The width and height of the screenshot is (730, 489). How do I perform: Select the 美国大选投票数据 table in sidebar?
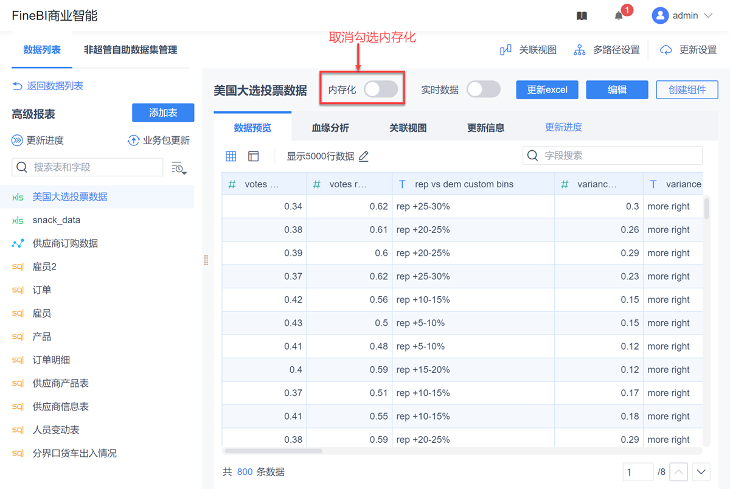pos(97,197)
